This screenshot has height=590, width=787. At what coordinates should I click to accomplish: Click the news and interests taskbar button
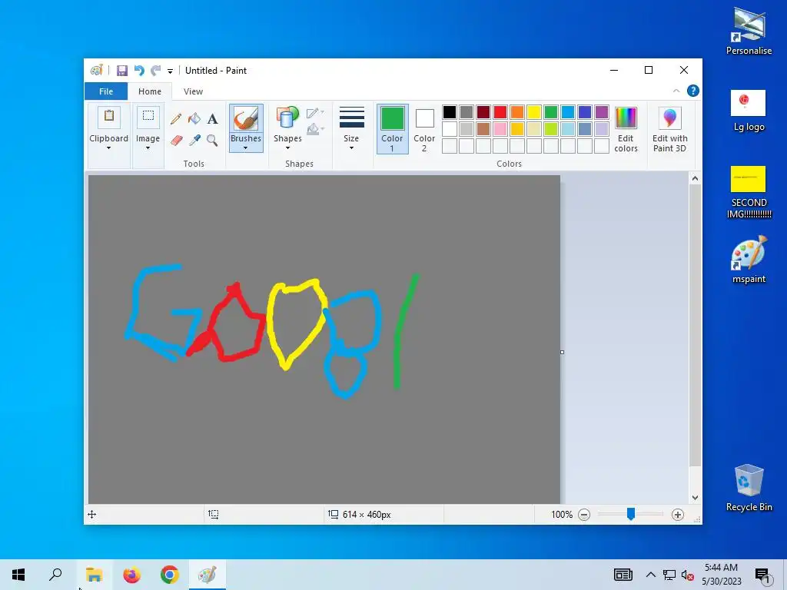click(623, 575)
